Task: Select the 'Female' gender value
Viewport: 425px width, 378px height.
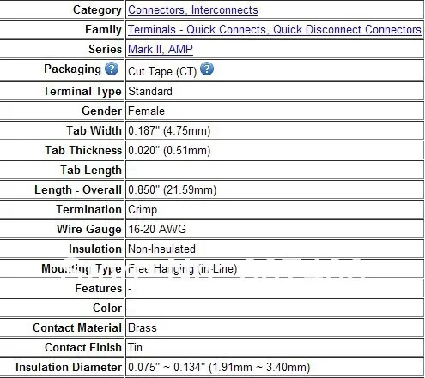Action: [146, 111]
